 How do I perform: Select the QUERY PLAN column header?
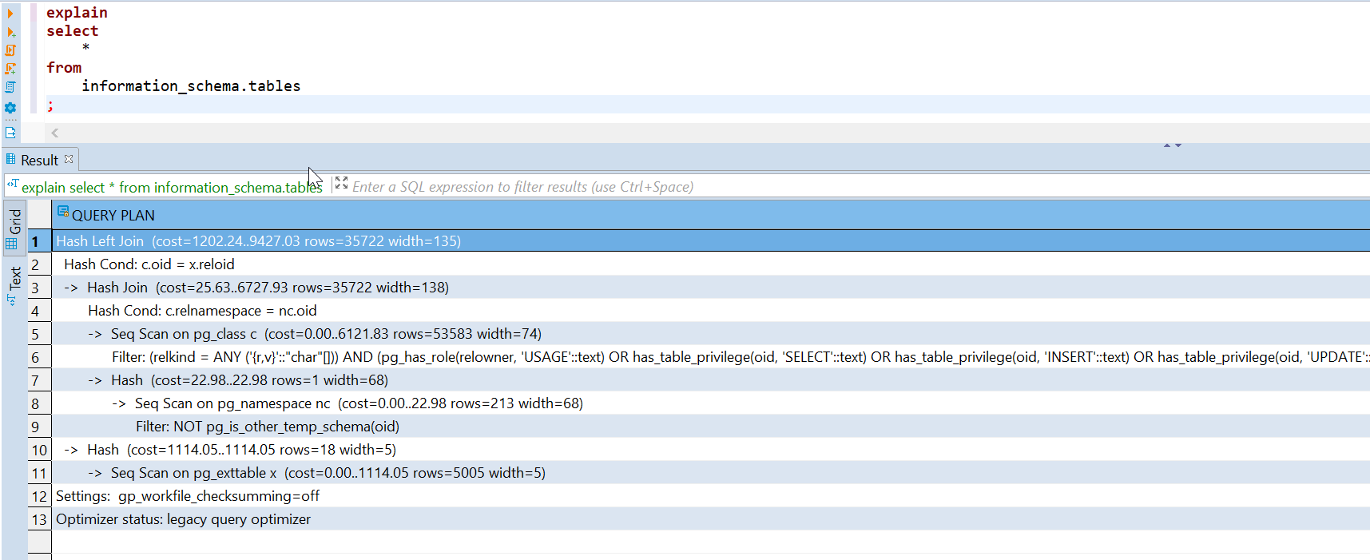711,216
